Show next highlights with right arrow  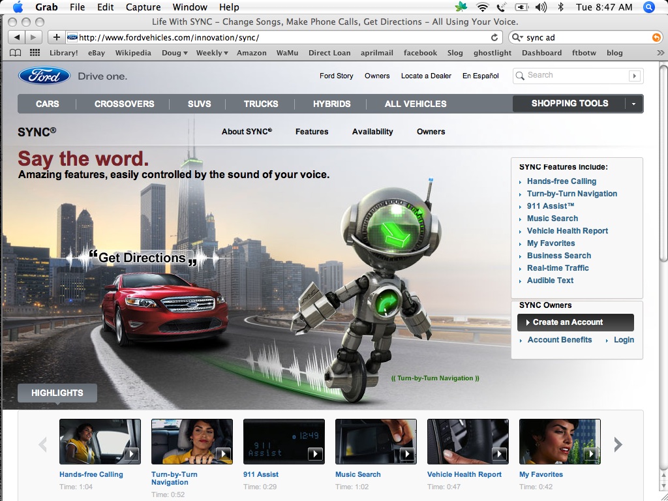(618, 445)
